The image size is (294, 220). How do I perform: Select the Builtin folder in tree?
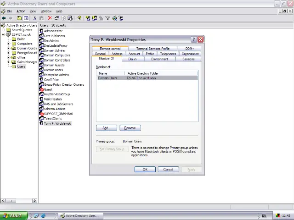pos(21,39)
